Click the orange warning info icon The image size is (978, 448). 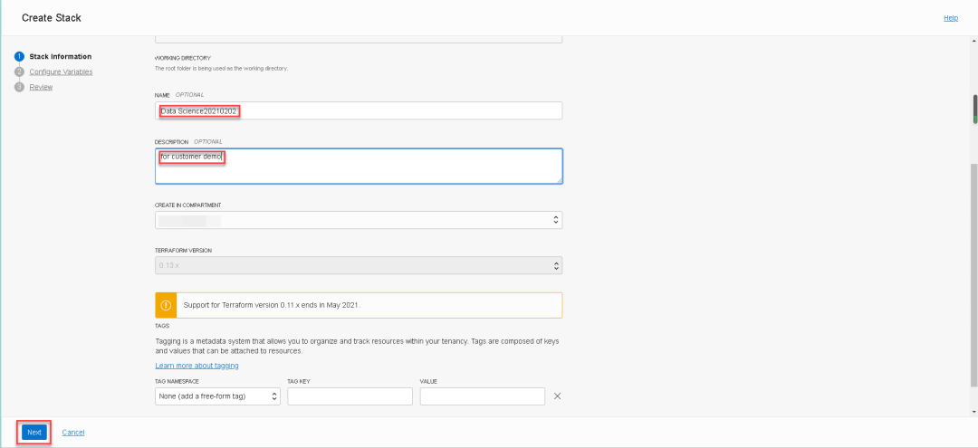click(165, 305)
